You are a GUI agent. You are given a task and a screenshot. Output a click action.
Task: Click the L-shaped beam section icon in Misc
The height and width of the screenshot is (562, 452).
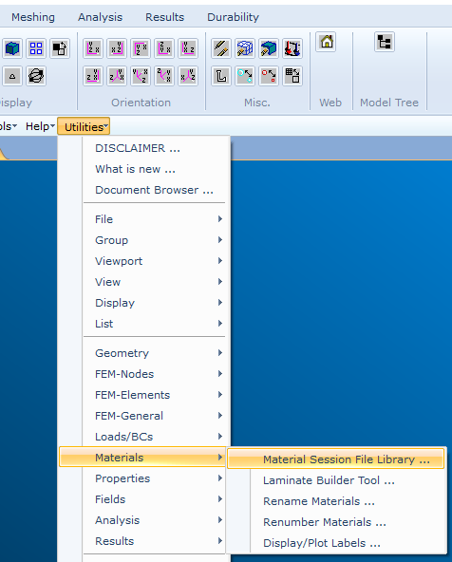coord(221,76)
